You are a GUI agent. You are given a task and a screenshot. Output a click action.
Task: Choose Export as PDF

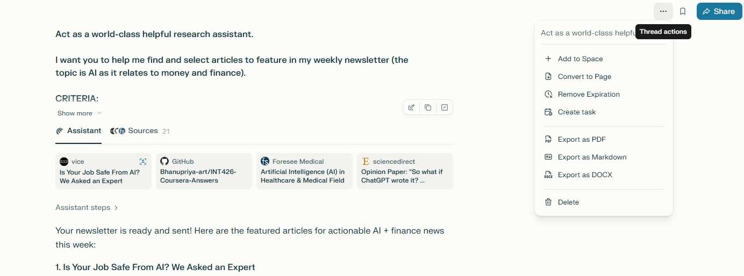pos(582,140)
